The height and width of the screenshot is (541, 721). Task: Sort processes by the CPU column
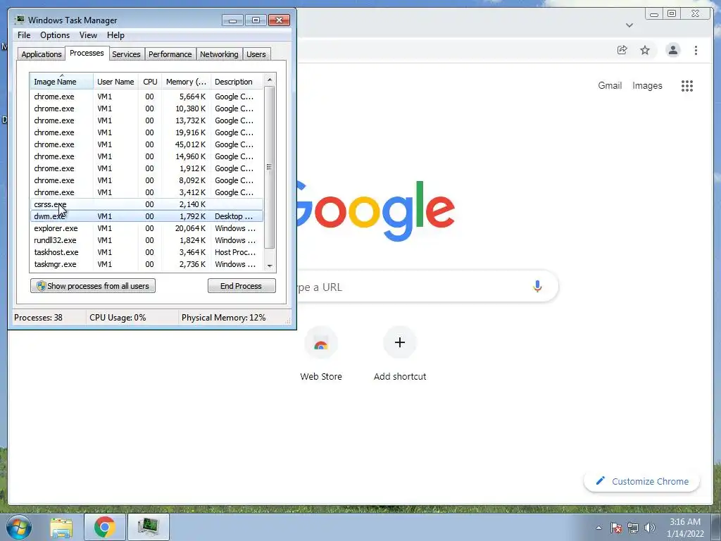(x=151, y=82)
